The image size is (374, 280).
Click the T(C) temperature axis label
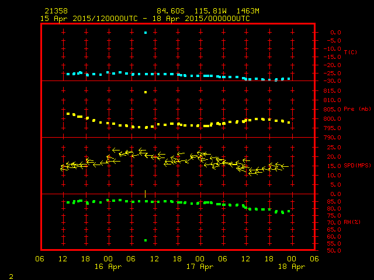click(x=351, y=52)
